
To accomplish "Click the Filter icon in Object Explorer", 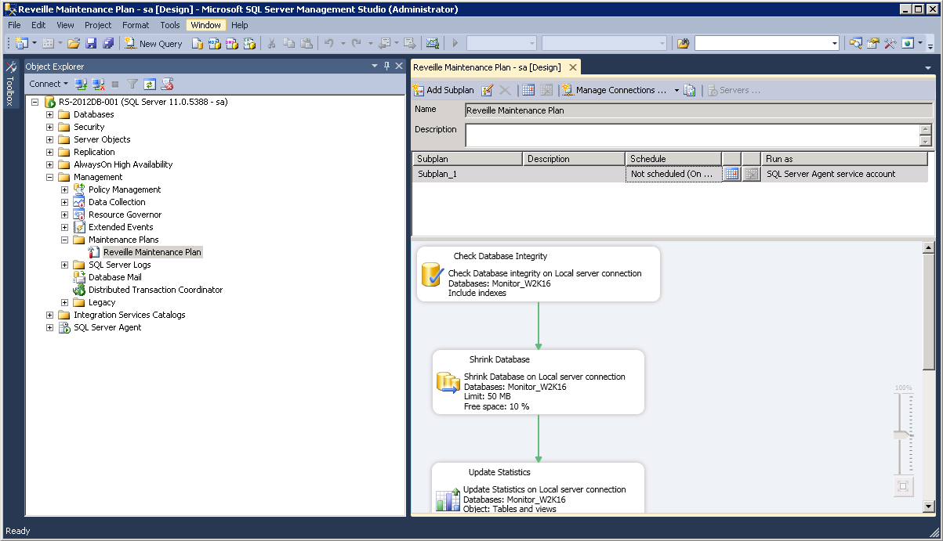I will pyautogui.click(x=132, y=84).
